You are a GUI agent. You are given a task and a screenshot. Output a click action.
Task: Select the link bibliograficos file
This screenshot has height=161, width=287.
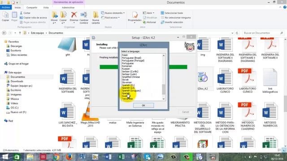point(270,80)
